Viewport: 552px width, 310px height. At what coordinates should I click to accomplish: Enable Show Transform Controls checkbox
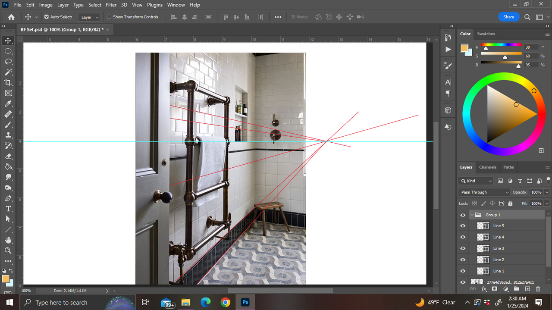[x=109, y=17]
